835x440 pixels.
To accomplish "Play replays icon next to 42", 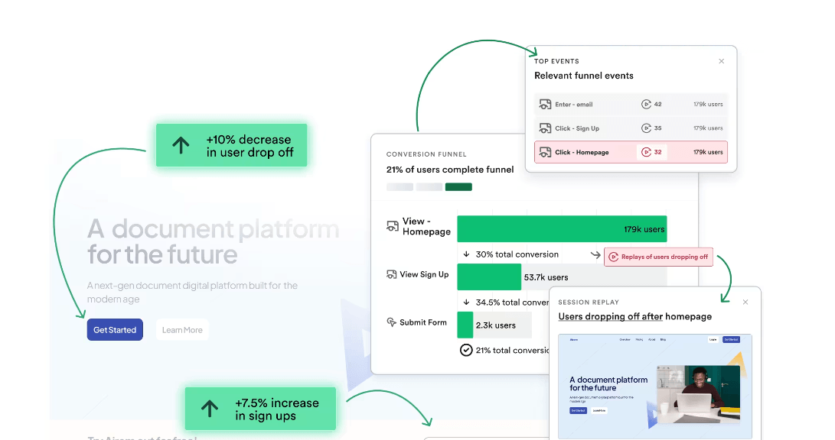I will pos(646,104).
